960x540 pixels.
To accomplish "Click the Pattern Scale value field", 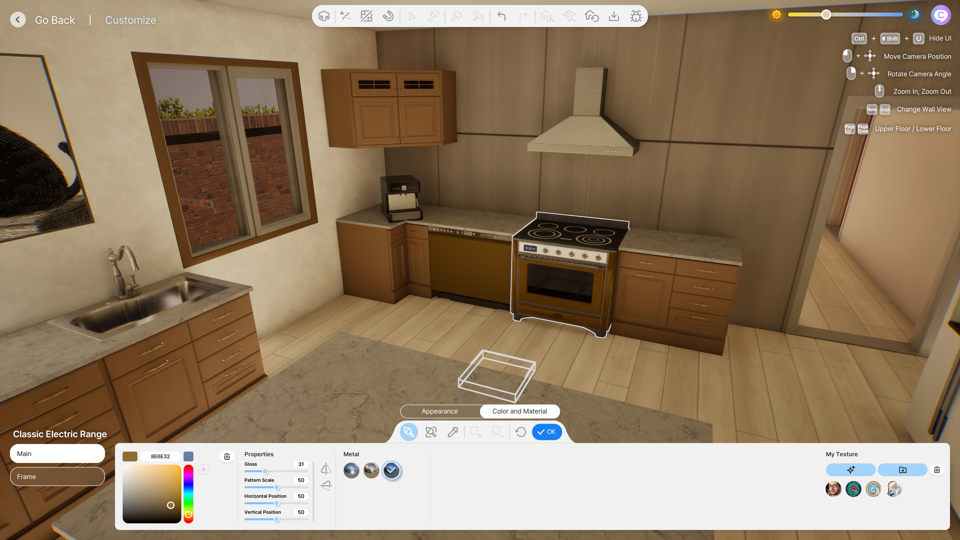I will 301,480.
